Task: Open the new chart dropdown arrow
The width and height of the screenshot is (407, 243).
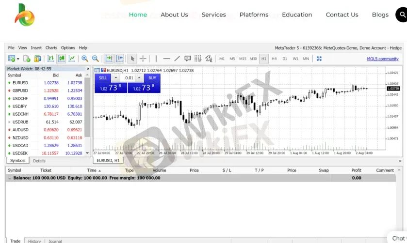Action: 18,59
